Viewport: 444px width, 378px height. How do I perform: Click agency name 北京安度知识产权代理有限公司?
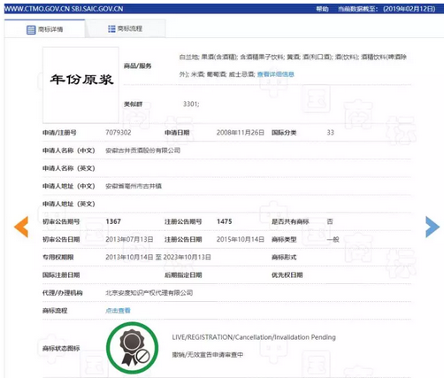(149, 293)
